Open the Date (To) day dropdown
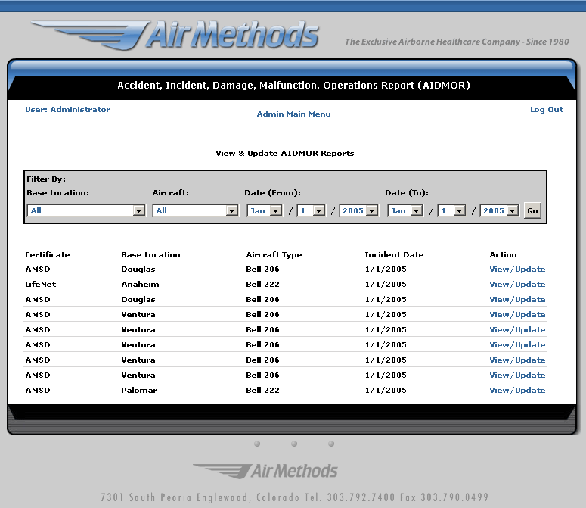The height and width of the screenshot is (508, 586). pos(451,210)
